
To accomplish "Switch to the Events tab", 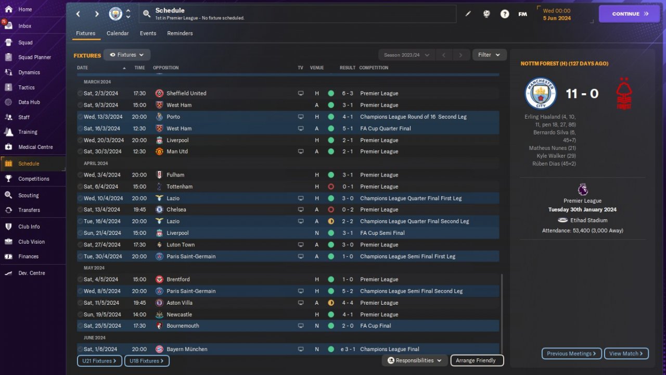I will pyautogui.click(x=148, y=33).
